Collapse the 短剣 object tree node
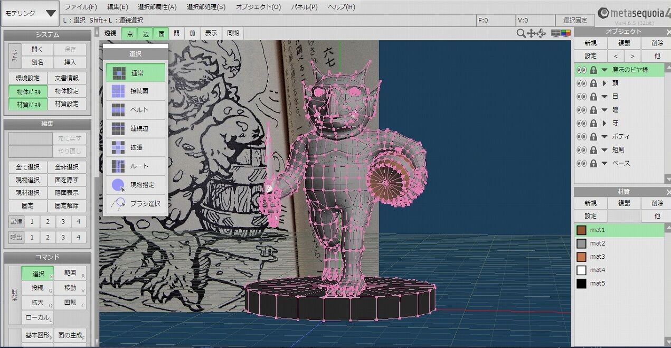The image size is (671, 348). click(604, 150)
